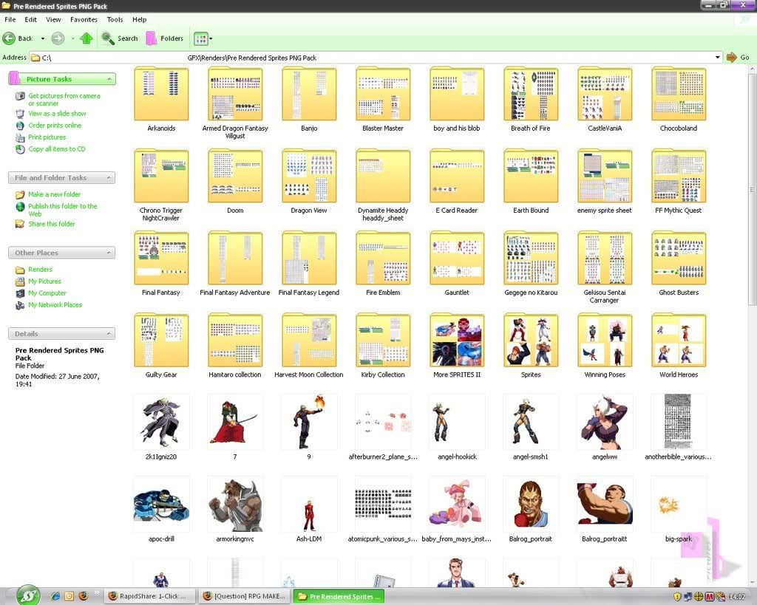This screenshot has height=605, width=757.
Task: Click the Go arrow beside the address bar
Action: point(731,58)
